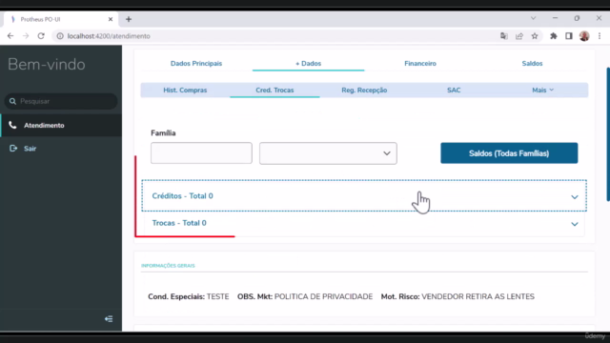Click the VENDEDOR RETIRA AS LENTES text

point(478,296)
